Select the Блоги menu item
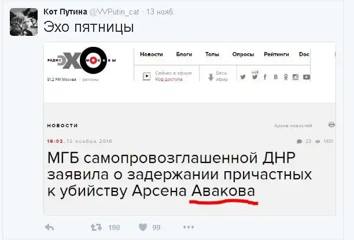 click(184, 54)
